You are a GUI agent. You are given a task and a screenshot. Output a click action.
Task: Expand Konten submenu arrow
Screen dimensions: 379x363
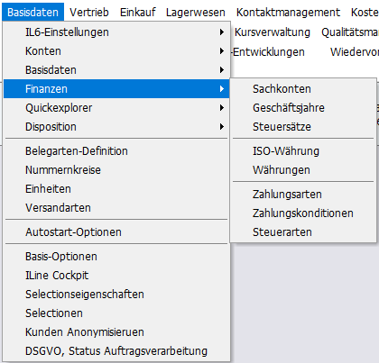click(222, 51)
